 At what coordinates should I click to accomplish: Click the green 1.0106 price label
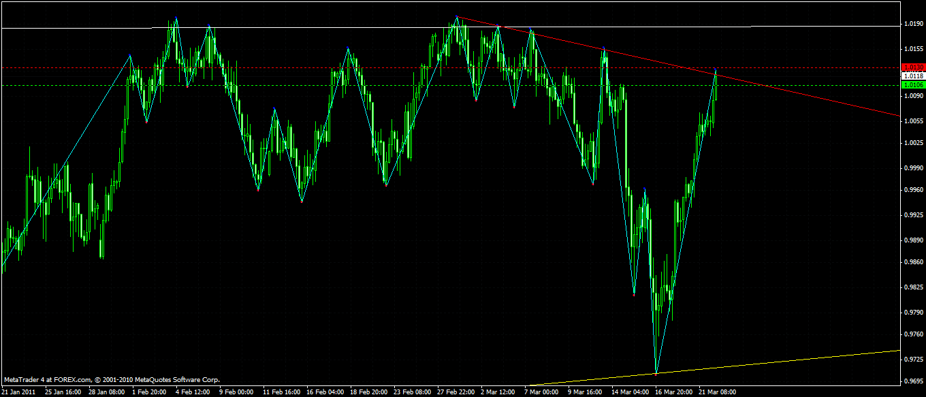click(x=912, y=85)
